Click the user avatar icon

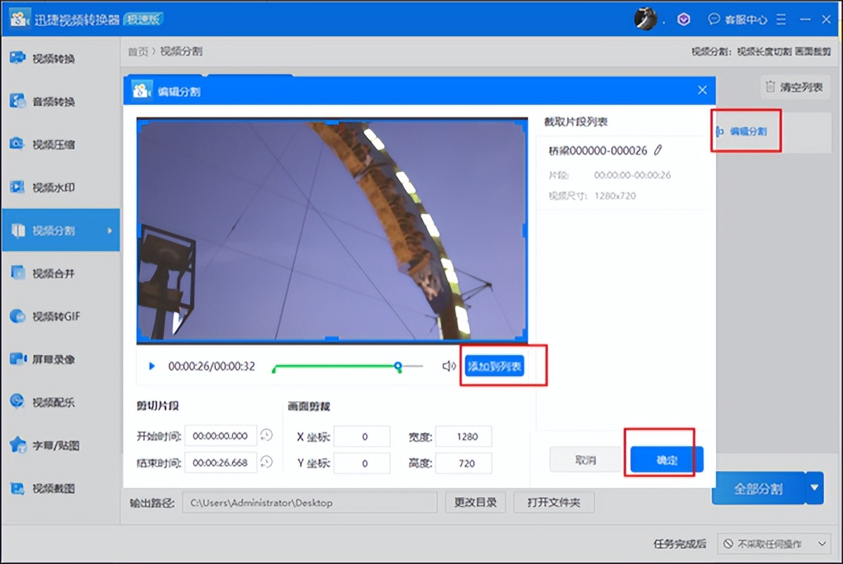tap(645, 19)
